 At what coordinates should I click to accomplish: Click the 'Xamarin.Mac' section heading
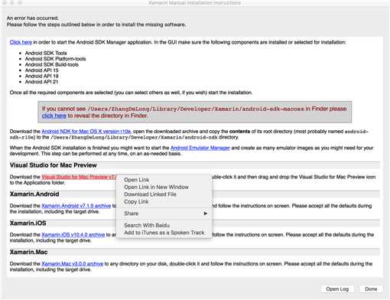point(28,252)
